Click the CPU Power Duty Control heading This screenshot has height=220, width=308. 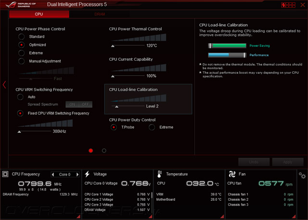tap(132, 120)
